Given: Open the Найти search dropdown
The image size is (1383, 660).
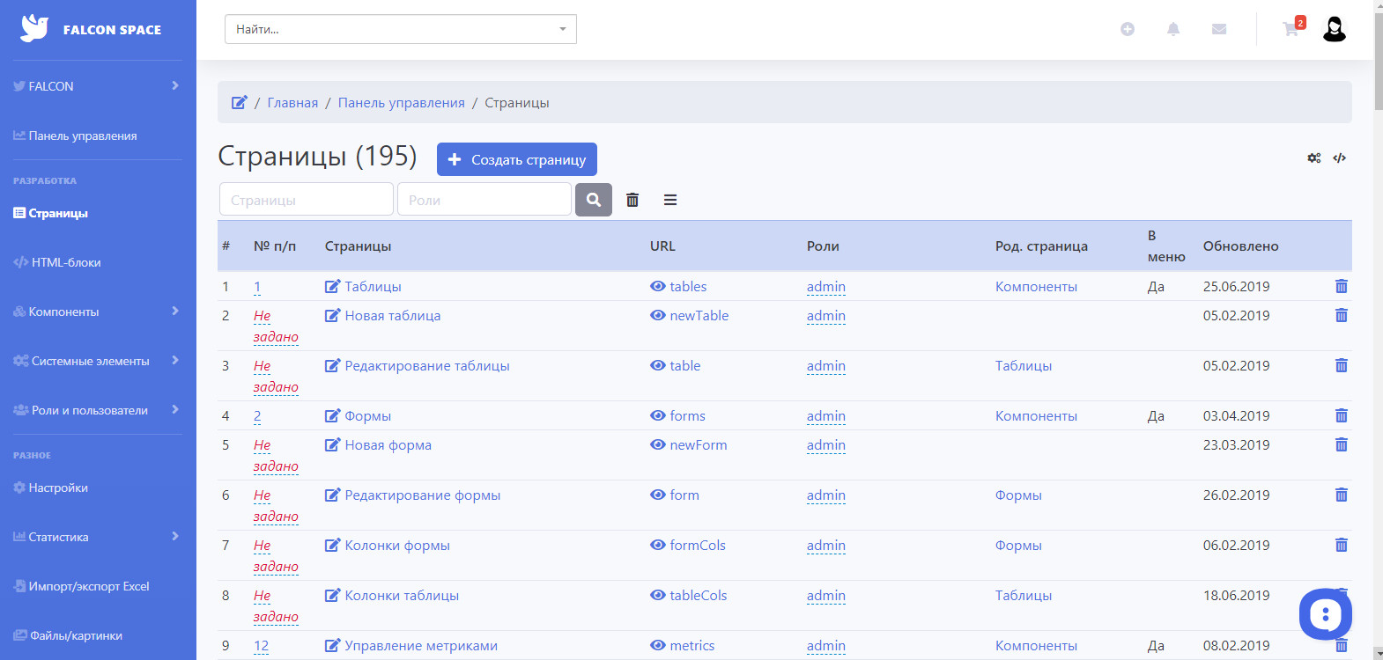Looking at the screenshot, I should [x=401, y=29].
